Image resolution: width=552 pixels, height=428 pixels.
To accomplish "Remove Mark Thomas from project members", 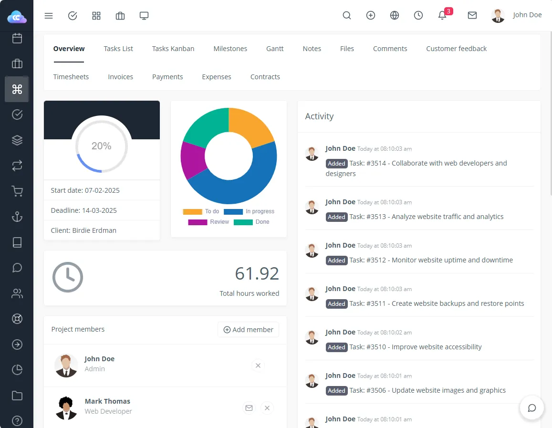I will (x=267, y=408).
